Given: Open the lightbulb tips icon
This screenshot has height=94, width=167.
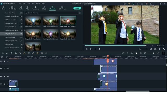Looking at the screenshot, I should (129, 4).
